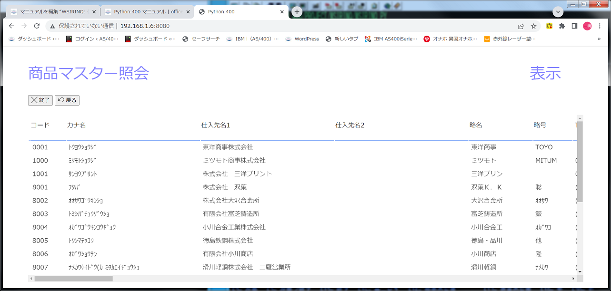Click the 終了 (exit) button
Viewport: 611px width, 291px height.
click(x=40, y=100)
